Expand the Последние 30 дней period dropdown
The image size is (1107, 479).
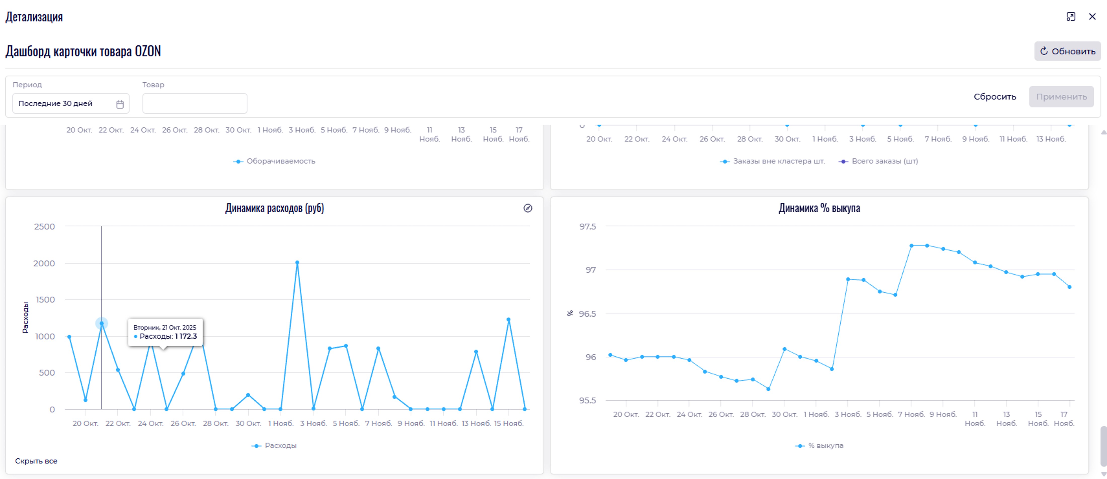point(64,103)
